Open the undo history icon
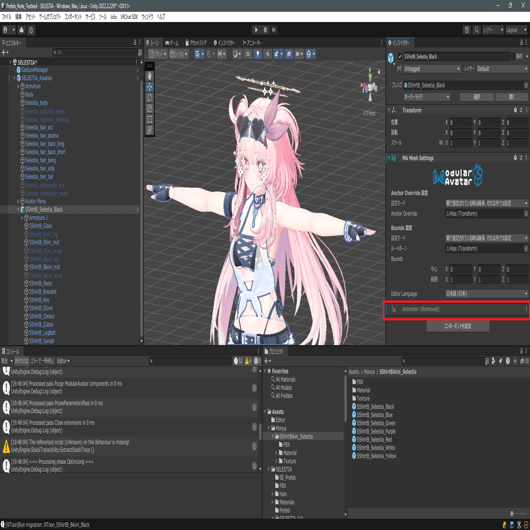The image size is (530, 530). point(466,30)
